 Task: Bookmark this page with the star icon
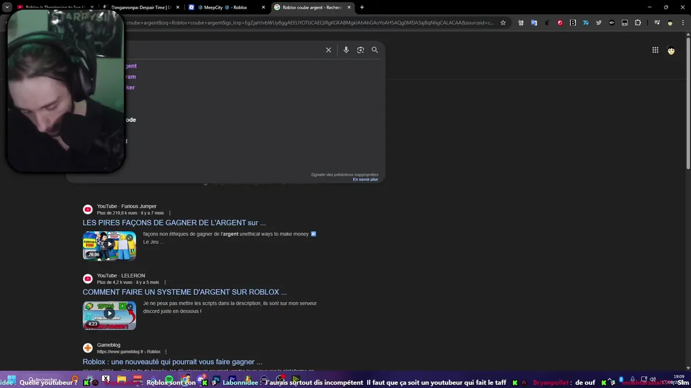point(503,23)
